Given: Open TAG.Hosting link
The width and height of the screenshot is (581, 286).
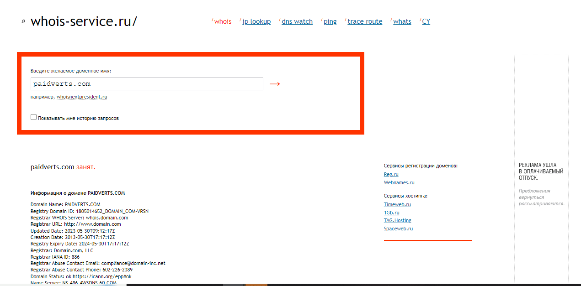Looking at the screenshot, I should coord(397,220).
